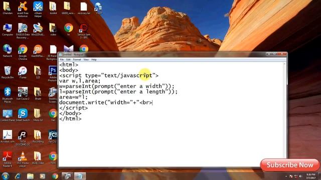Viewport: 321px width, 180px height.
Task: Select the Adobe Photoshop icon
Action: tap(53, 73)
